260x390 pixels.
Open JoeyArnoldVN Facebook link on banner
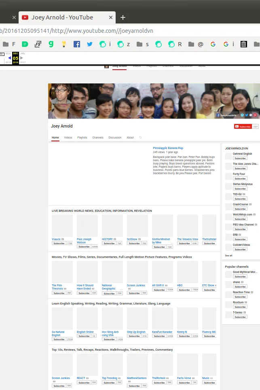226,115
